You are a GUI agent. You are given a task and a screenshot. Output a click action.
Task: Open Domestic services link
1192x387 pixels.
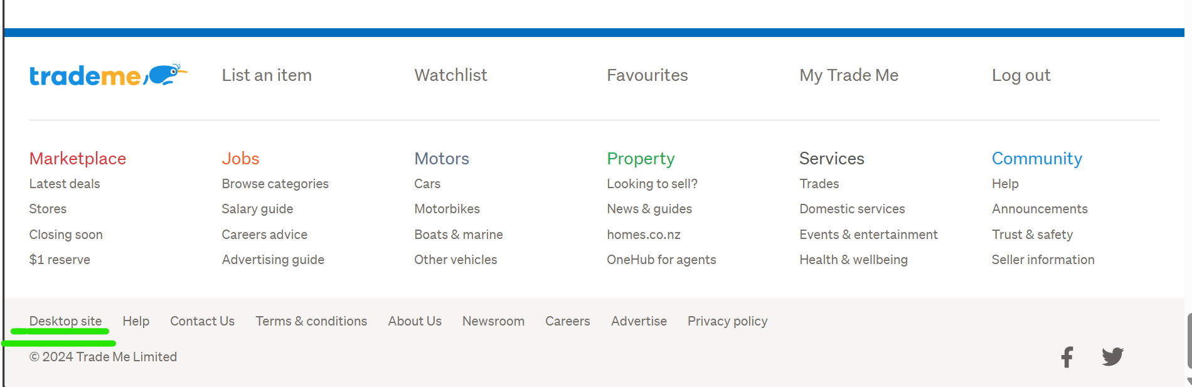(x=852, y=209)
